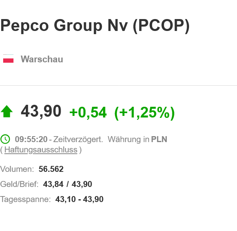Click the Zeitverzögert delay notice
The height and width of the screenshot is (231, 237).
(78, 139)
